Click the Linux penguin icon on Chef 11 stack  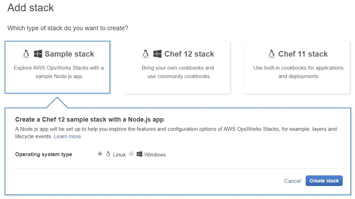tap(271, 54)
